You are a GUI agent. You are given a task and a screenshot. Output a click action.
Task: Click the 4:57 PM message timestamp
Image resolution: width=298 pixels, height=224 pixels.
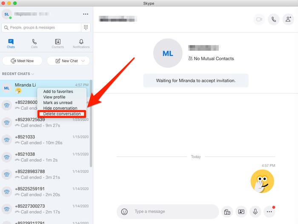click(268, 166)
